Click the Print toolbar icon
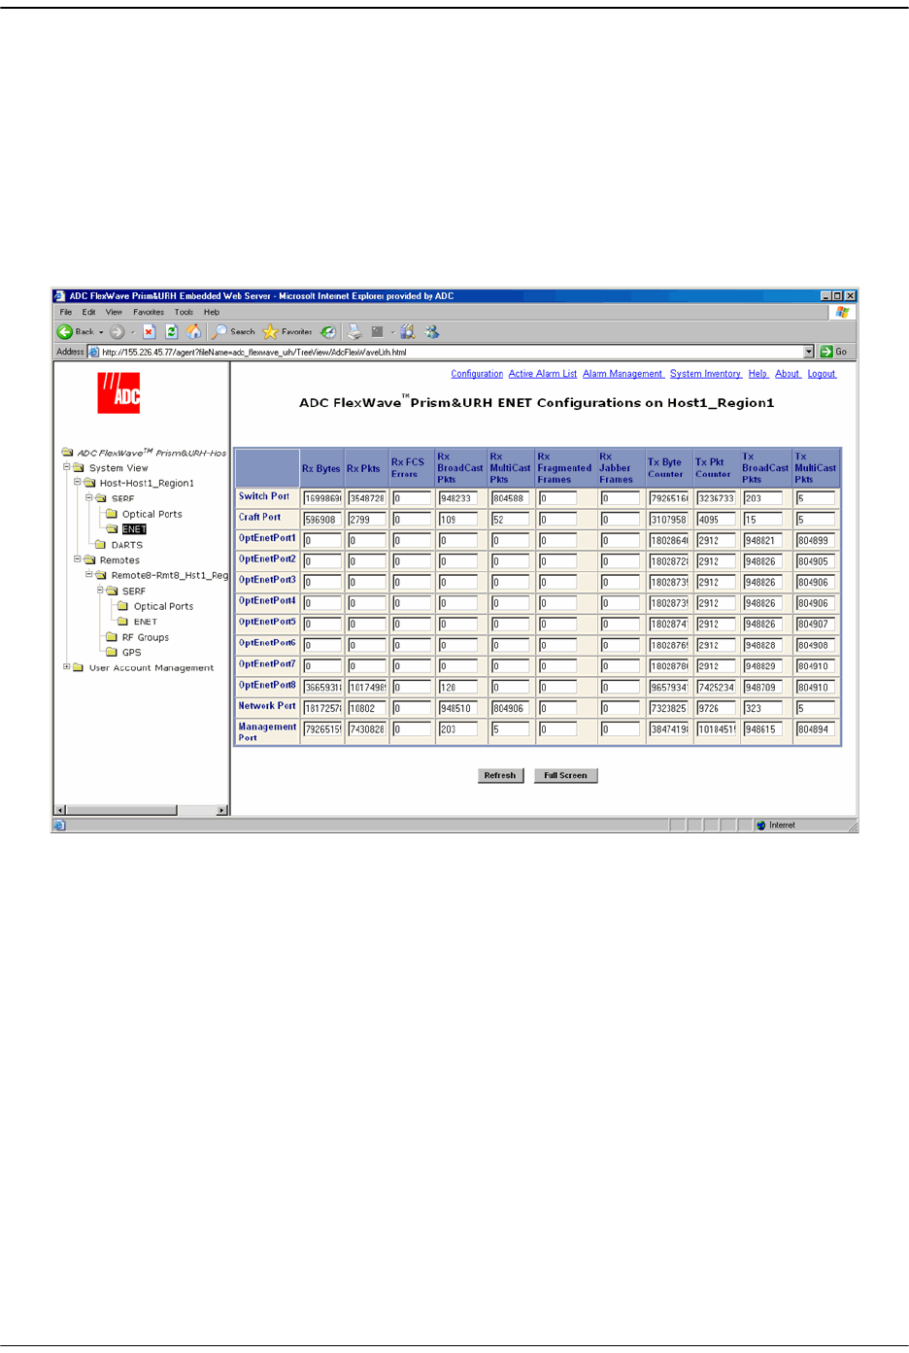Viewport: 909px width, 1353px height. 354,332
